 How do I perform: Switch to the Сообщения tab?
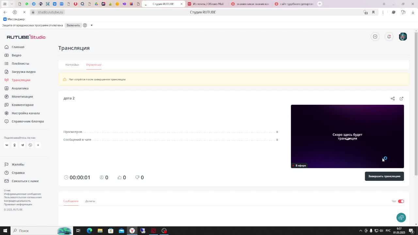pyautogui.click(x=71, y=201)
